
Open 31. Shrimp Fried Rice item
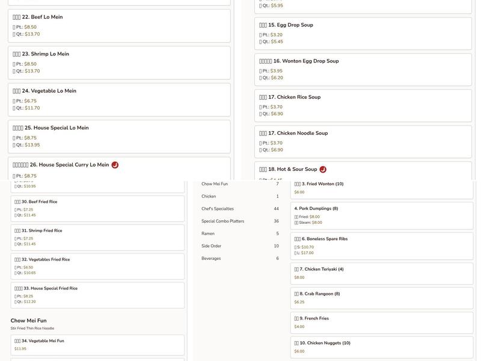[x=97, y=237]
